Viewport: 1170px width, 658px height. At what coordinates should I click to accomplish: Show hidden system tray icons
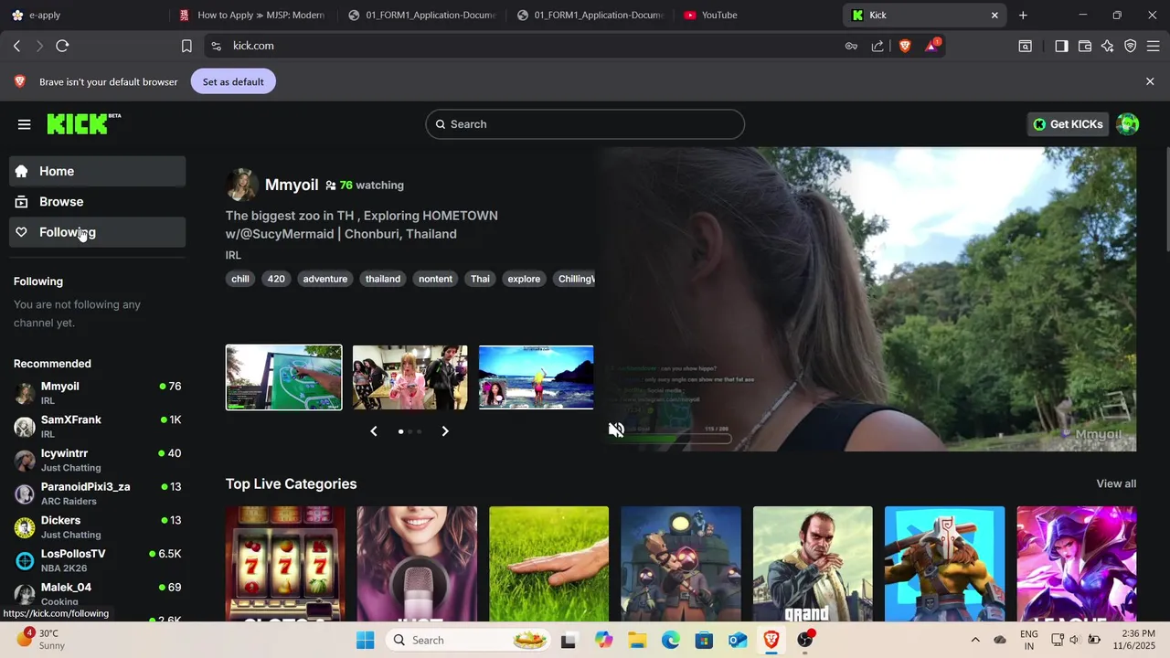click(x=974, y=640)
